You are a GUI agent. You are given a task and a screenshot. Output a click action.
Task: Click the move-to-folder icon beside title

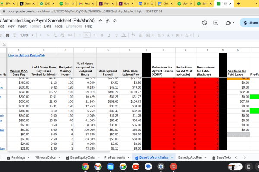click(x=107, y=21)
